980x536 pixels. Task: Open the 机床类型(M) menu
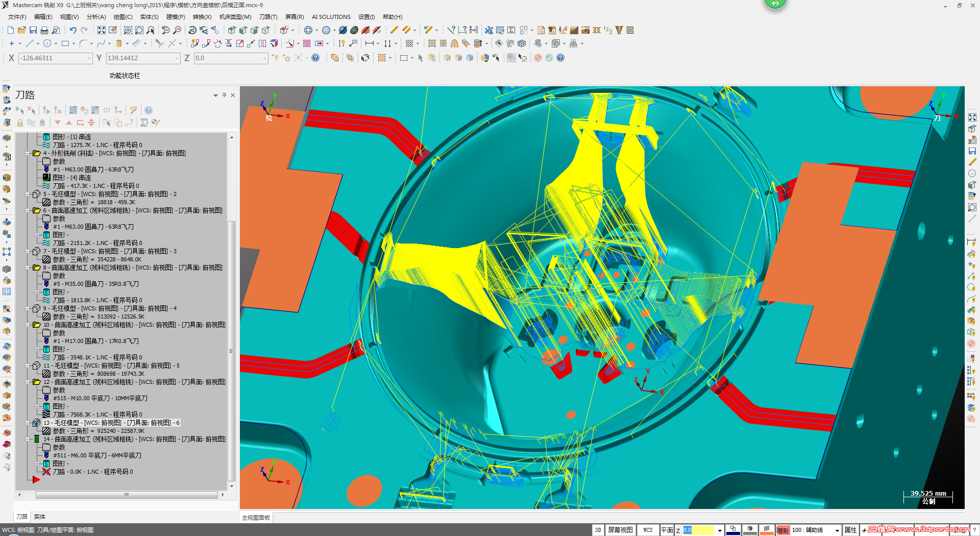pos(235,17)
